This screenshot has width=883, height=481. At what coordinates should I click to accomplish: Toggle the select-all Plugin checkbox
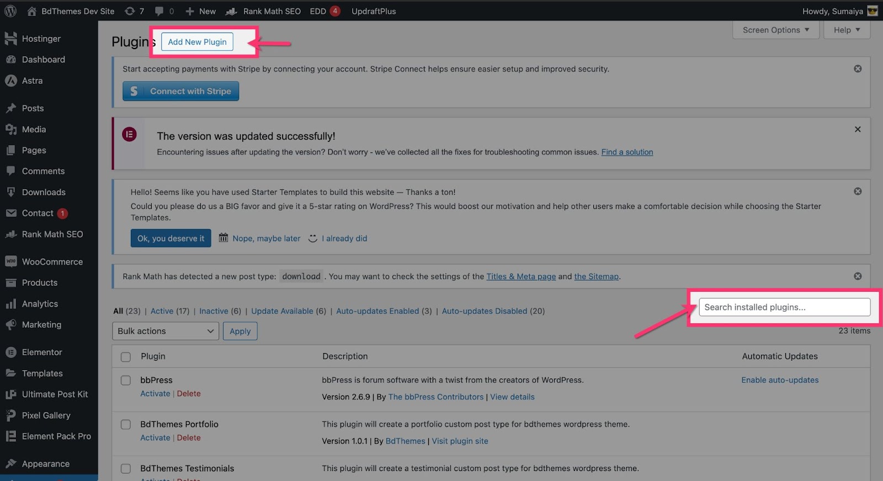pyautogui.click(x=126, y=357)
